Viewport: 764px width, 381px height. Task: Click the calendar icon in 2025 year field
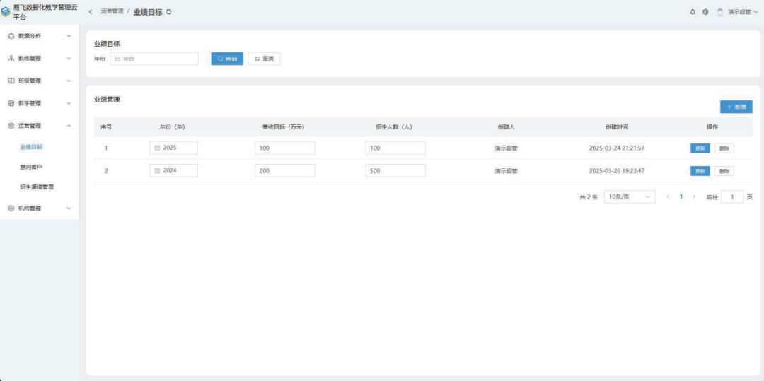coord(157,148)
